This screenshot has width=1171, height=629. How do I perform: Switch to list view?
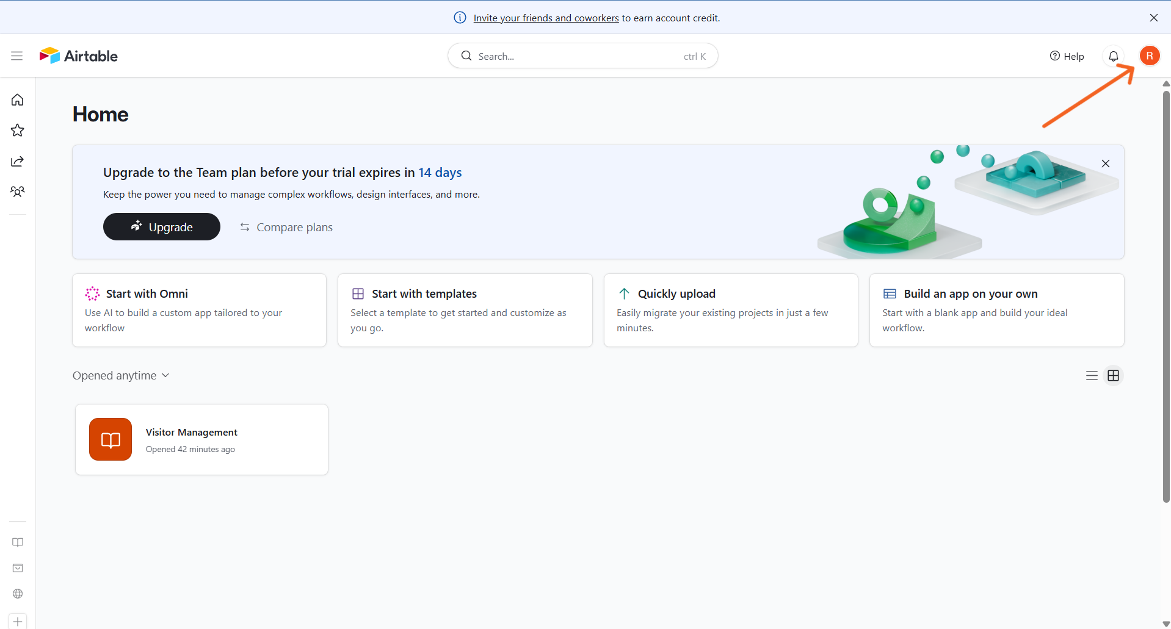coord(1092,376)
